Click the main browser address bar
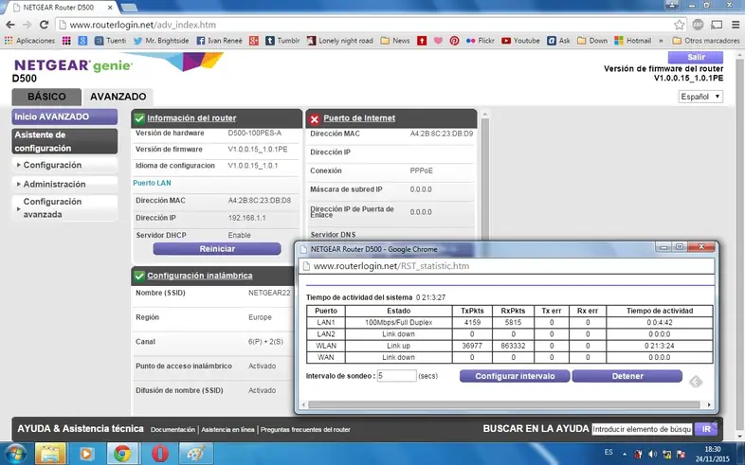 pos(369,25)
